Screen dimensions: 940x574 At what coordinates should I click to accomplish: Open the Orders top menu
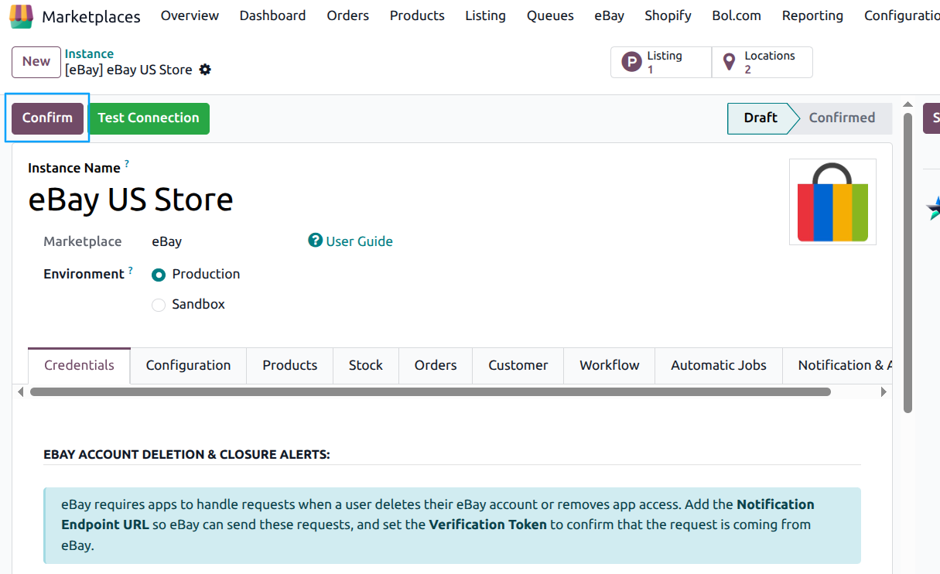click(348, 15)
